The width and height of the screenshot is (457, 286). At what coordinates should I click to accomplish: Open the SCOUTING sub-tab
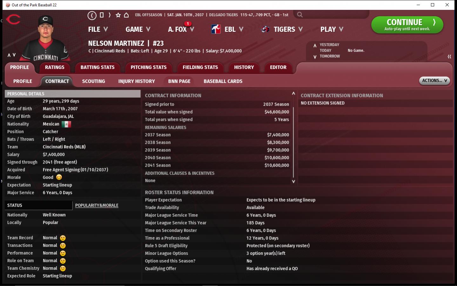pyautogui.click(x=93, y=81)
